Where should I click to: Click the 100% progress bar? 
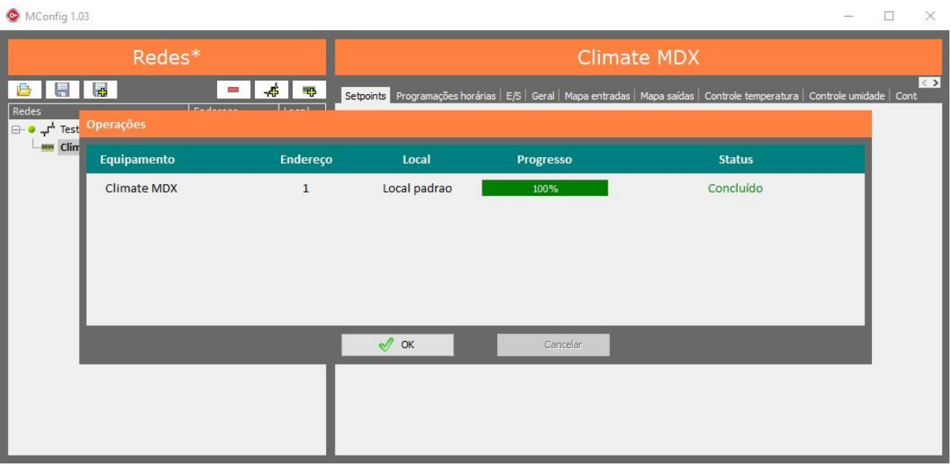pyautogui.click(x=545, y=188)
